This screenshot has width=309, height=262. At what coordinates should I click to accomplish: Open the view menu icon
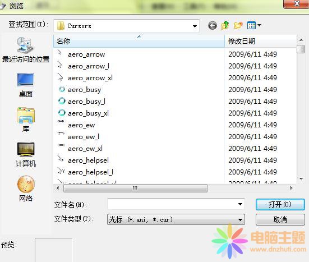coord(254,25)
